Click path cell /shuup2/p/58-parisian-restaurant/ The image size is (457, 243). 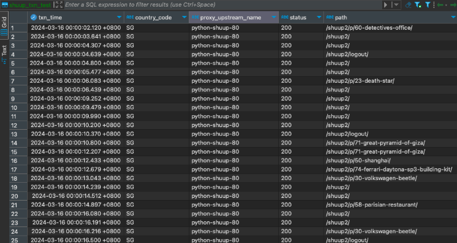[x=390, y=205]
